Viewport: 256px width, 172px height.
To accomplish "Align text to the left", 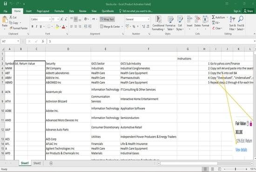I will (x=72, y=26).
